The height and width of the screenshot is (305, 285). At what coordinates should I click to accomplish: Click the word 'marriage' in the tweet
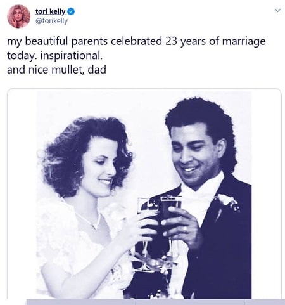tap(244, 42)
